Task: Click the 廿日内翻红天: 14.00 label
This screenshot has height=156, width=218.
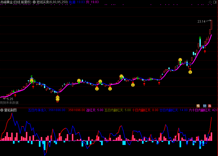Action: [x=174, y=110]
